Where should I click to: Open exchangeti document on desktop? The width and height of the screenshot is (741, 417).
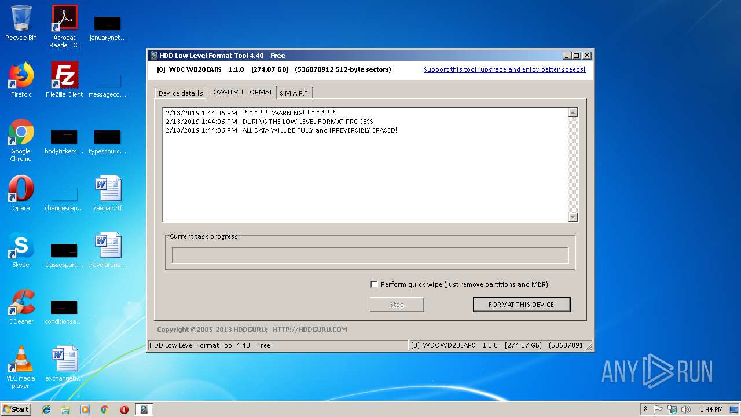point(64,364)
